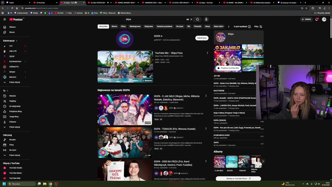Open options menu for O JAK MIŁO video
Image resolution: width=332 pixels, height=187 pixels.
[x=206, y=96]
